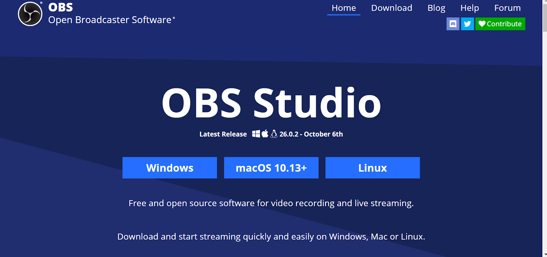This screenshot has height=257, width=547.
Task: Open the Blog nav item
Action: pos(436,8)
